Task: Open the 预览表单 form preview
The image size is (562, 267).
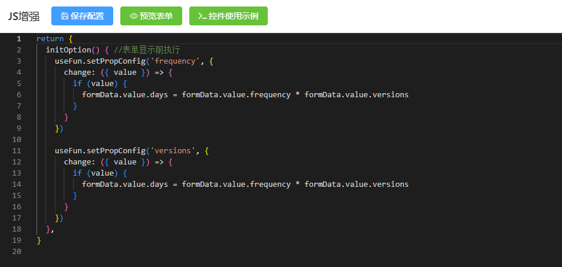Action: 151,17
